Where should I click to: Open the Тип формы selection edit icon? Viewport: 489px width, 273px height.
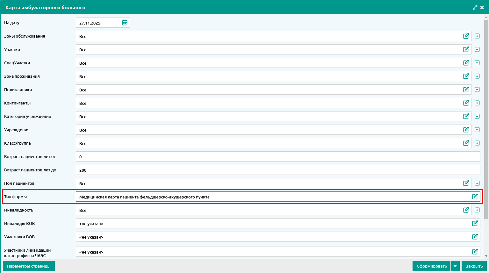coord(475,197)
